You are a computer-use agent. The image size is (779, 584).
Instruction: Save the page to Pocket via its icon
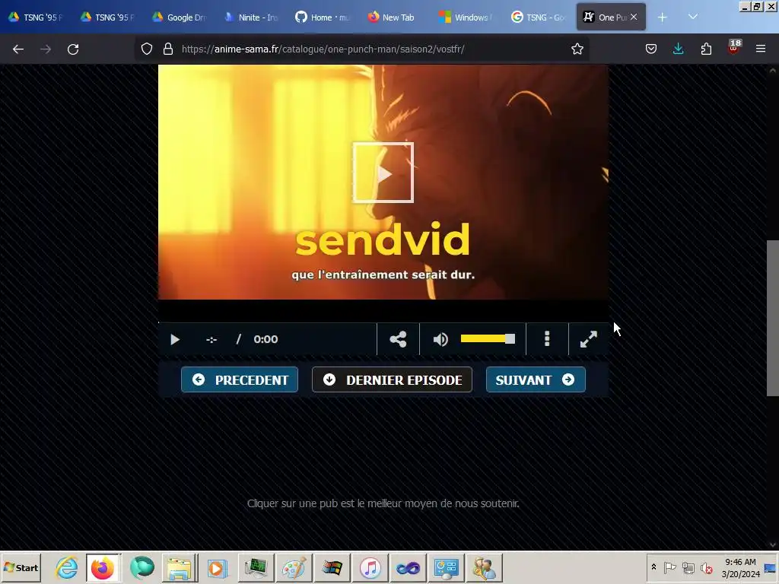pyautogui.click(x=651, y=49)
